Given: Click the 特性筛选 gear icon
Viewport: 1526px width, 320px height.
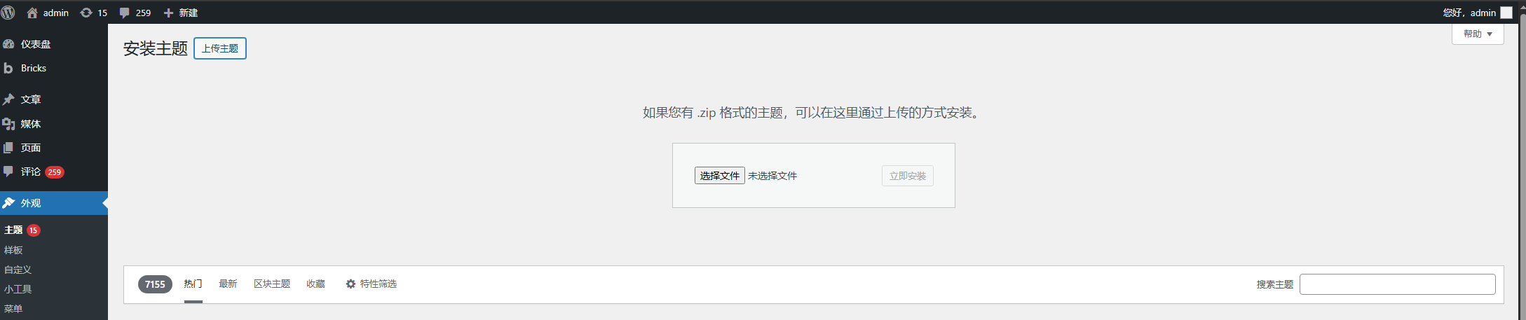Looking at the screenshot, I should (x=350, y=284).
